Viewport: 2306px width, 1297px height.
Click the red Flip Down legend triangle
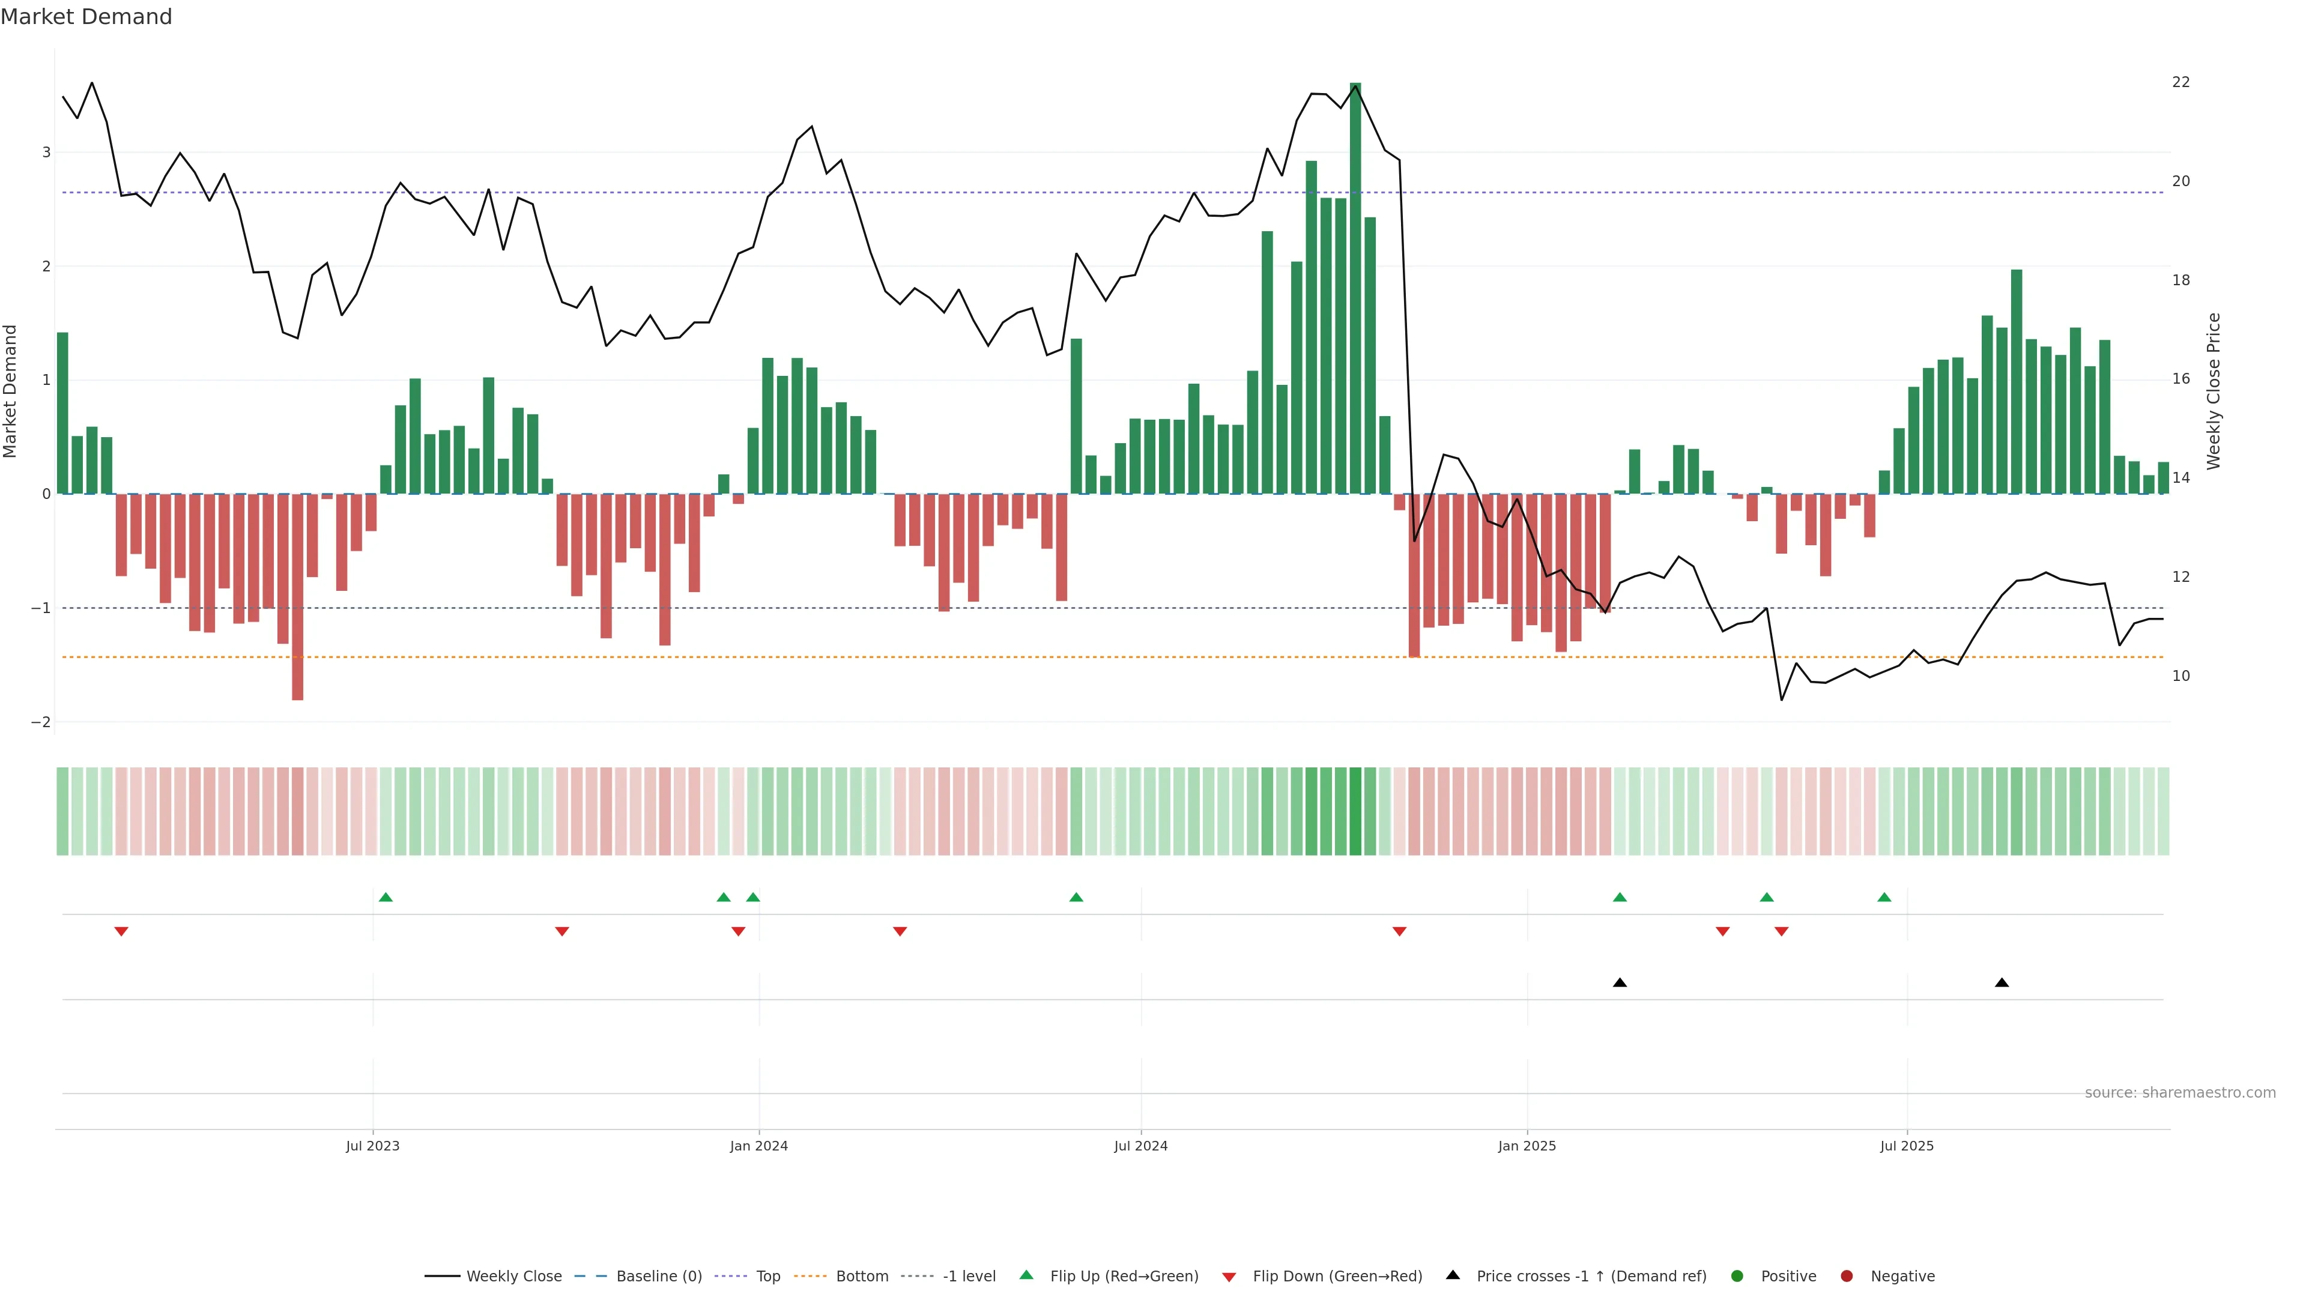1229,1277
